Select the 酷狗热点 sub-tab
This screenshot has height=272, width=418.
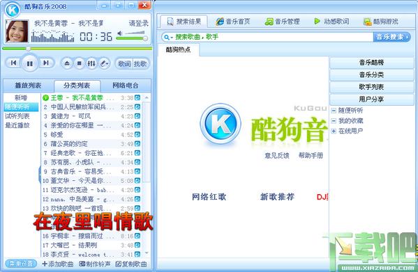coord(179,49)
